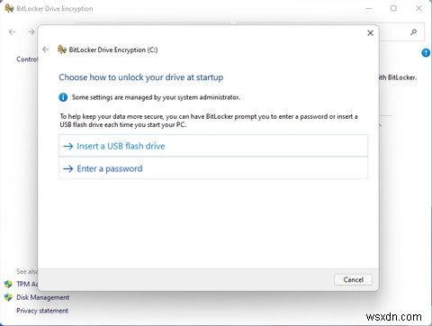The height and width of the screenshot is (326, 432).
Task: Click the arrow icon next to Insert a USB flash drive
Action: pyautogui.click(x=68, y=146)
